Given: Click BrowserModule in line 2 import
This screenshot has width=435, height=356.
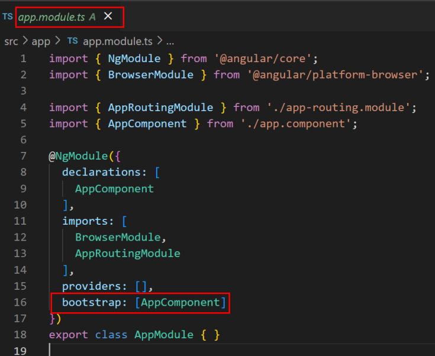Looking at the screenshot, I should 151,75.
